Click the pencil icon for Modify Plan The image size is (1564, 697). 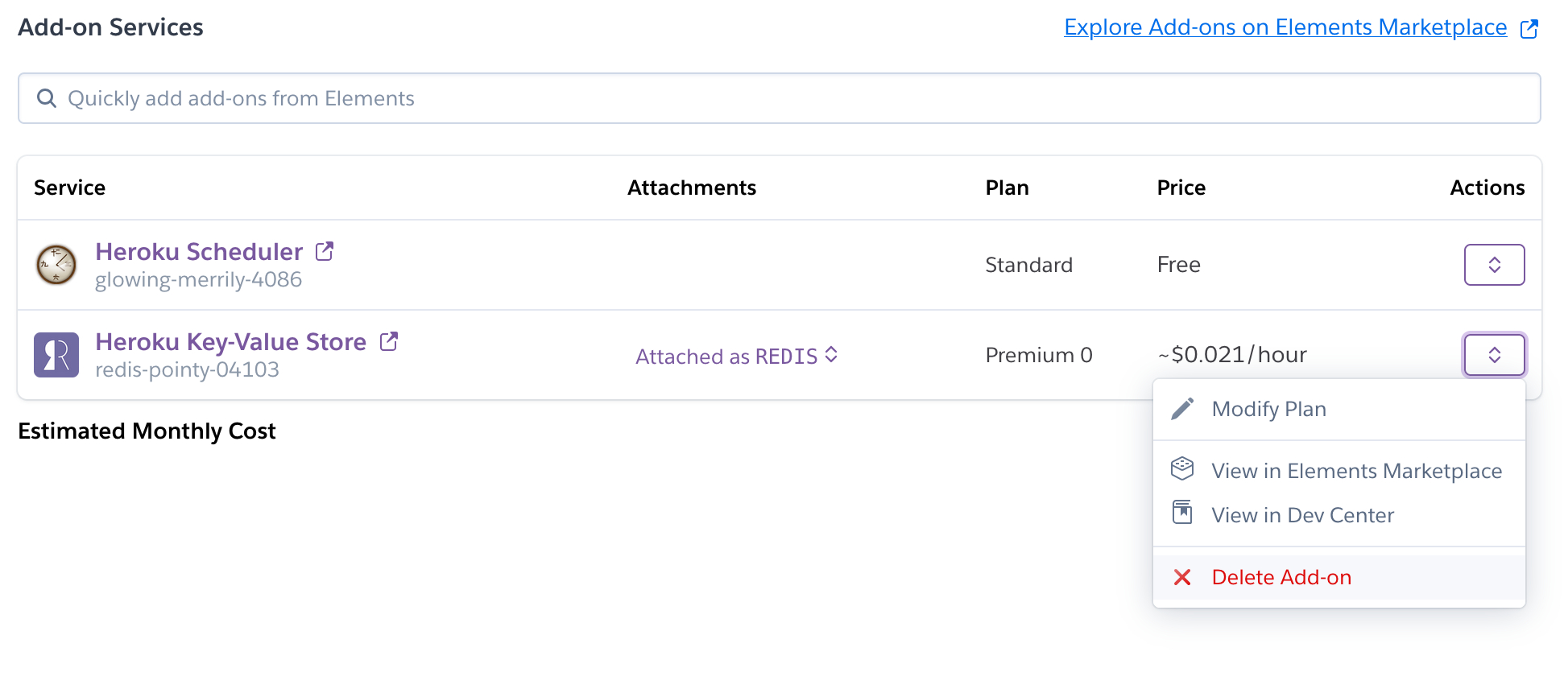coord(1182,409)
